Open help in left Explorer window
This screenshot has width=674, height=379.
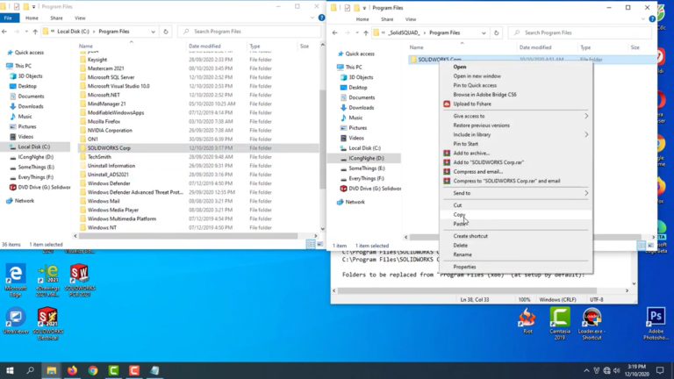(x=321, y=18)
